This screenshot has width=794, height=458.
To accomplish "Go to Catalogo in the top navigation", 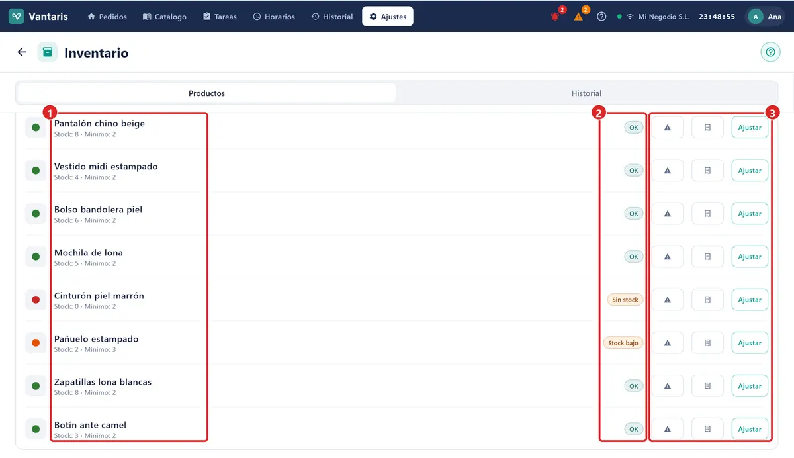I will click(x=165, y=17).
